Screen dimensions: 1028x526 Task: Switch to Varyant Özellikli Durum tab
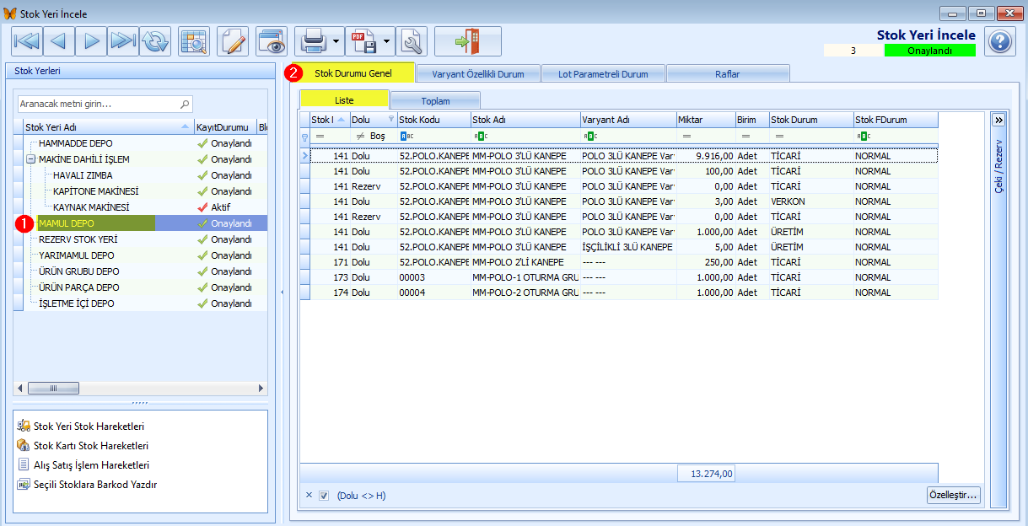click(x=478, y=74)
